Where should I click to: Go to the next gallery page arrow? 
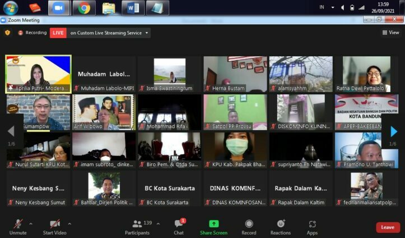tap(394, 132)
